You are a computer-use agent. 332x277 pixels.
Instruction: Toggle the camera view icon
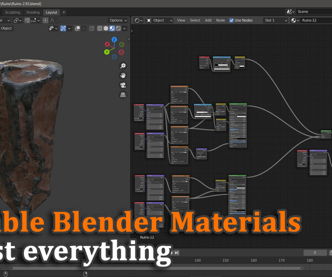(123, 85)
